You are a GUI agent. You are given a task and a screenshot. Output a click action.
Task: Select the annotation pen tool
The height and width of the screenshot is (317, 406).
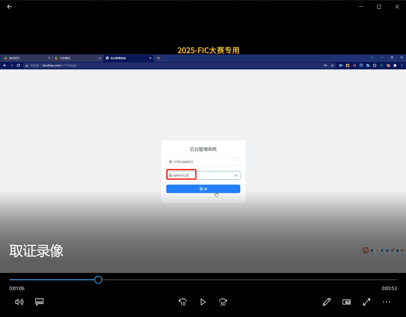[x=326, y=302]
